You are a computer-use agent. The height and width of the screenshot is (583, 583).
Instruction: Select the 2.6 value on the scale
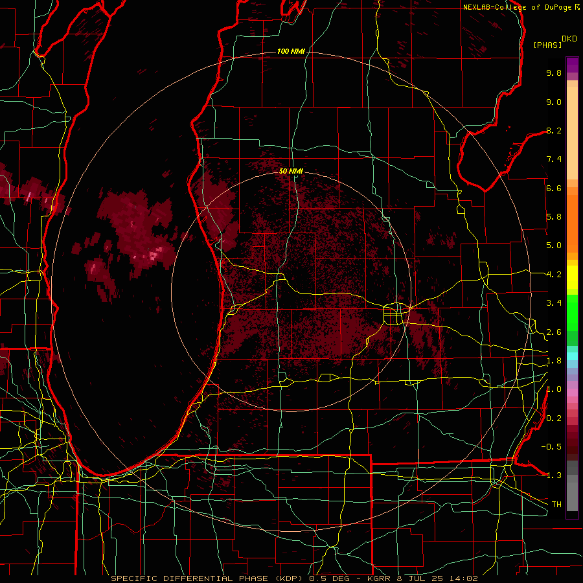tap(554, 332)
